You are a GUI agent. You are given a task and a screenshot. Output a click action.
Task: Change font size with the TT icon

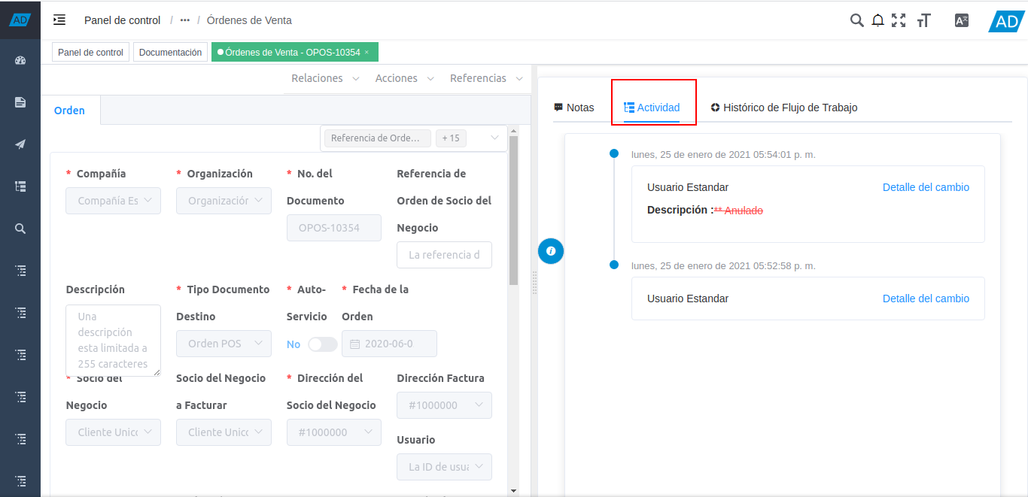(x=924, y=20)
